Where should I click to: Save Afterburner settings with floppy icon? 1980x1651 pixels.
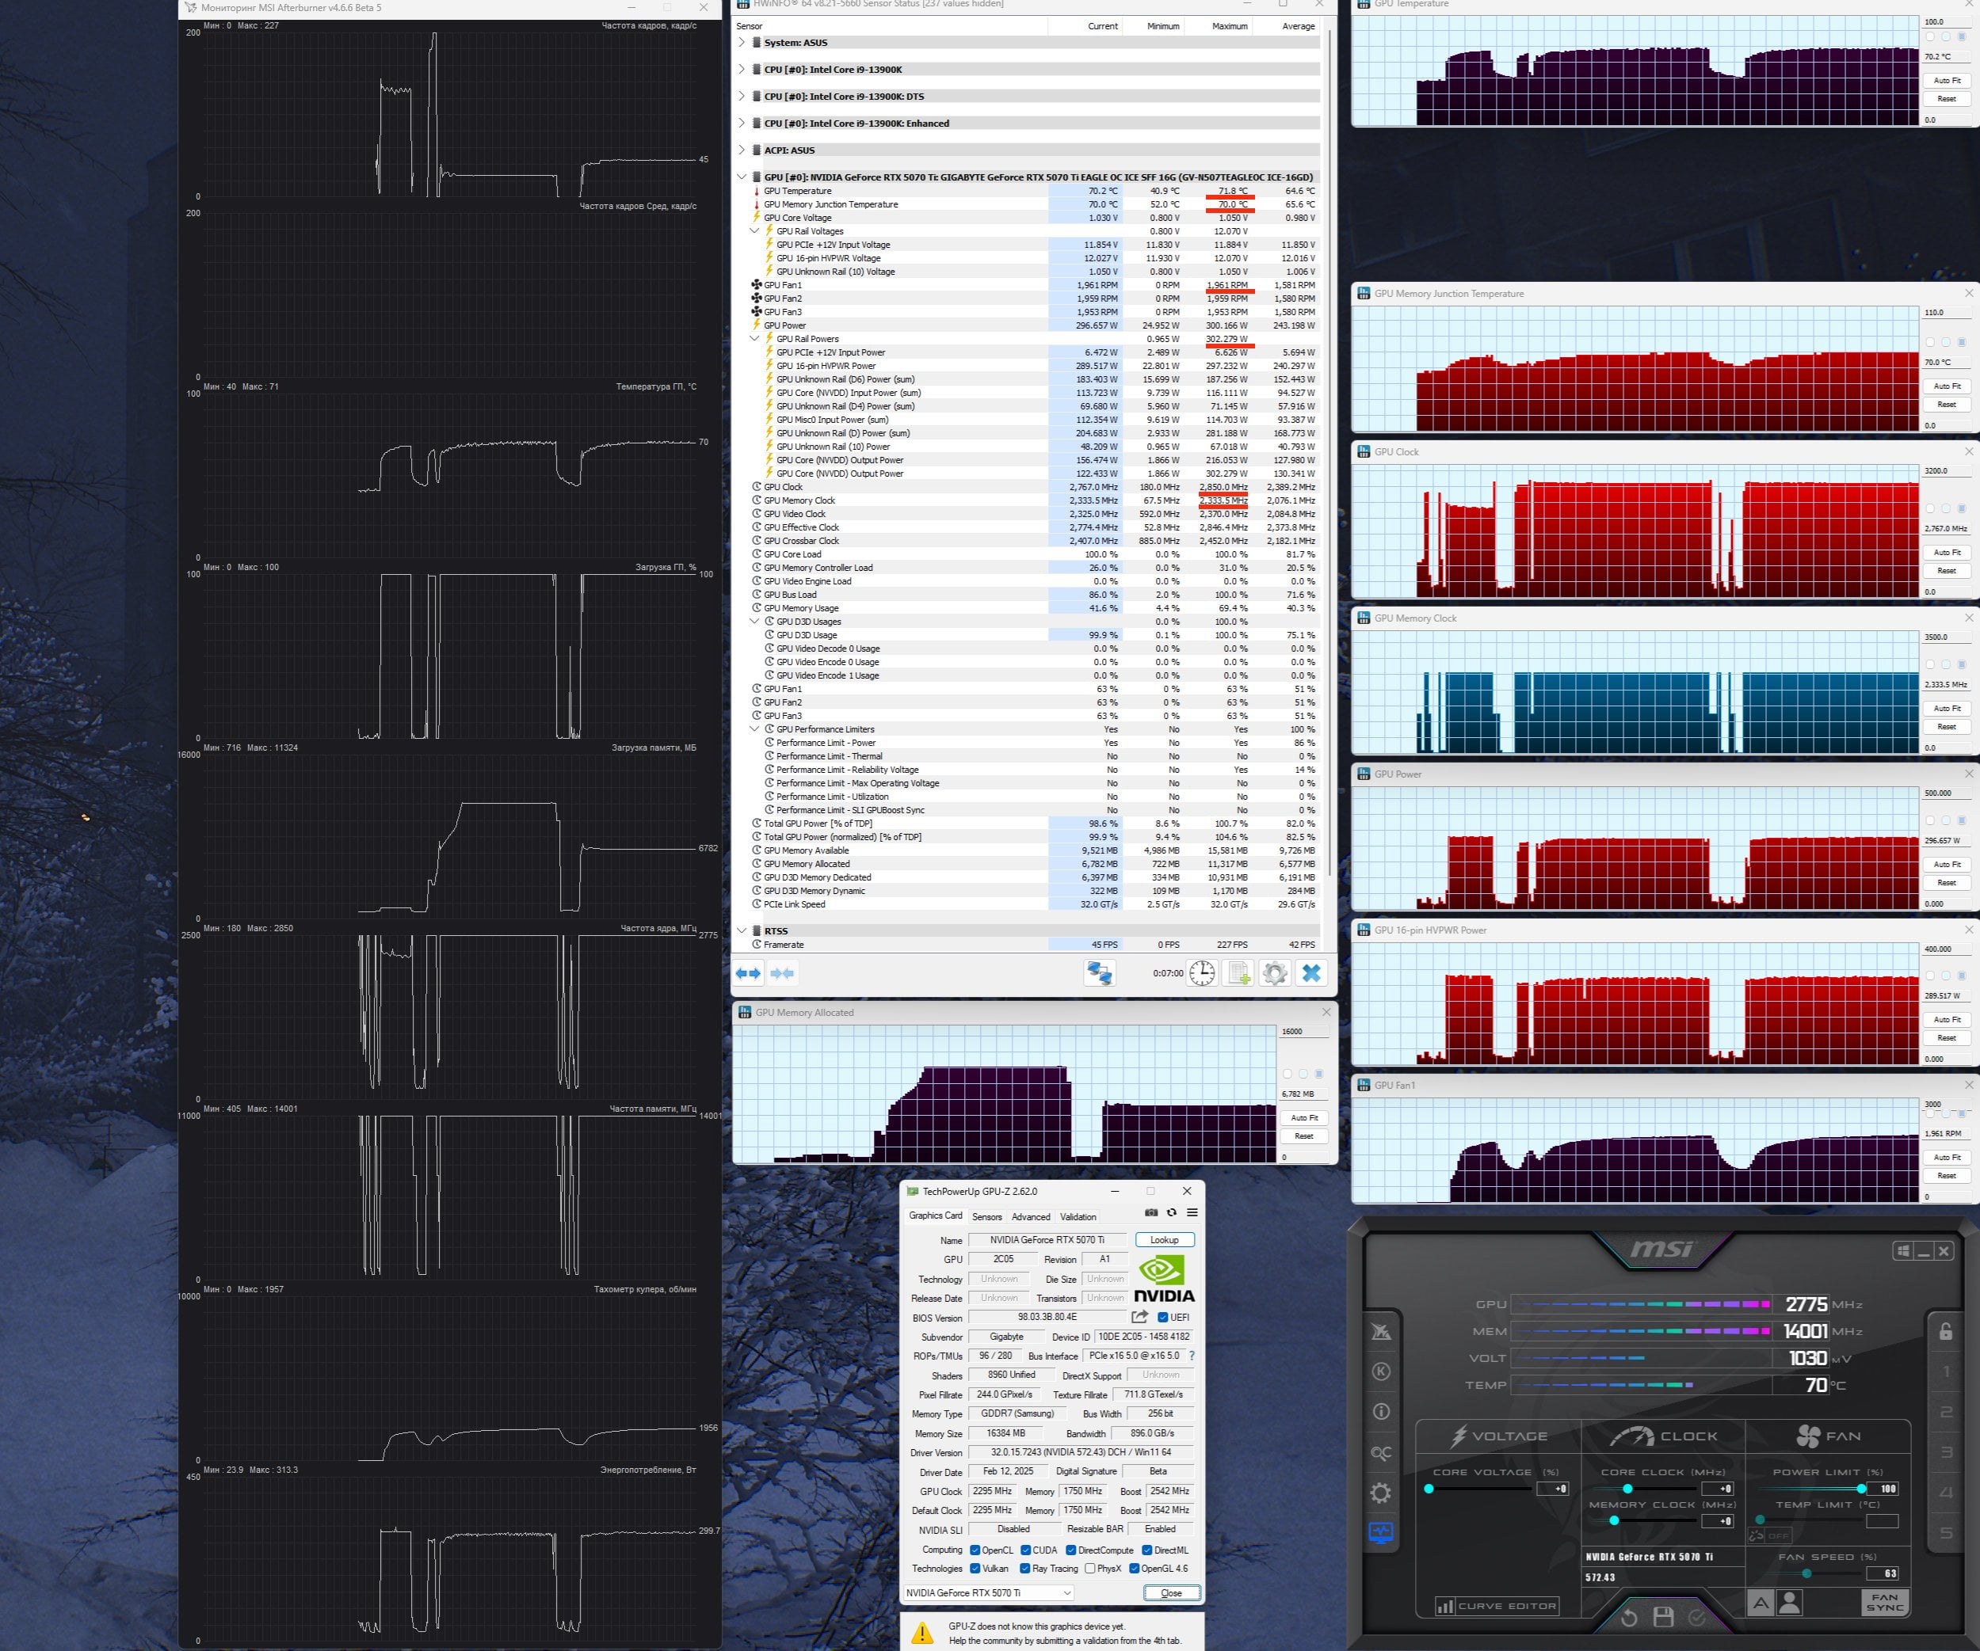1663,1617
